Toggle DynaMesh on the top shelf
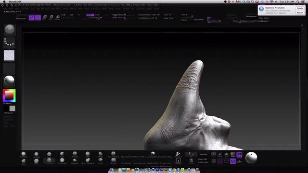 click(x=199, y=20)
